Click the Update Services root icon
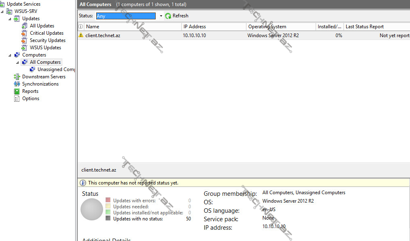The image size is (410, 241). click(2, 4)
